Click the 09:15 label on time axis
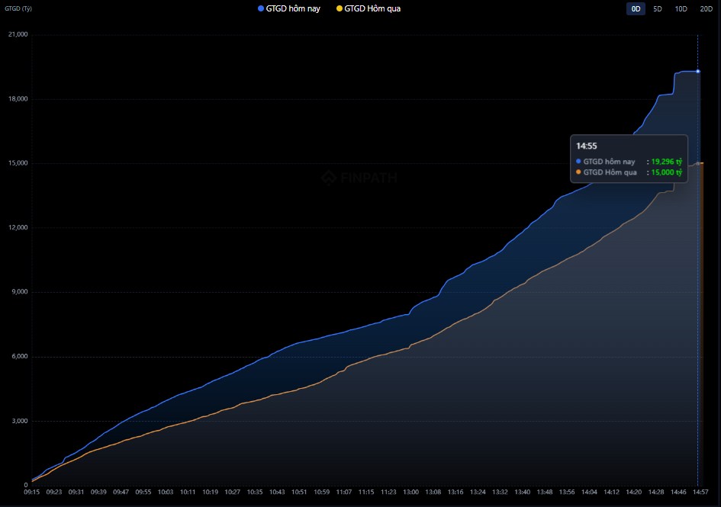The image size is (721, 507). coord(31,493)
